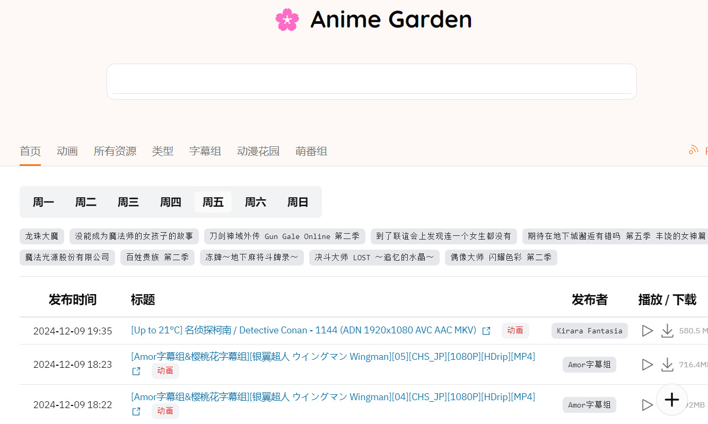The height and width of the screenshot is (424, 708).
Task: Click the pink sakura flower logo
Action: tap(287, 20)
